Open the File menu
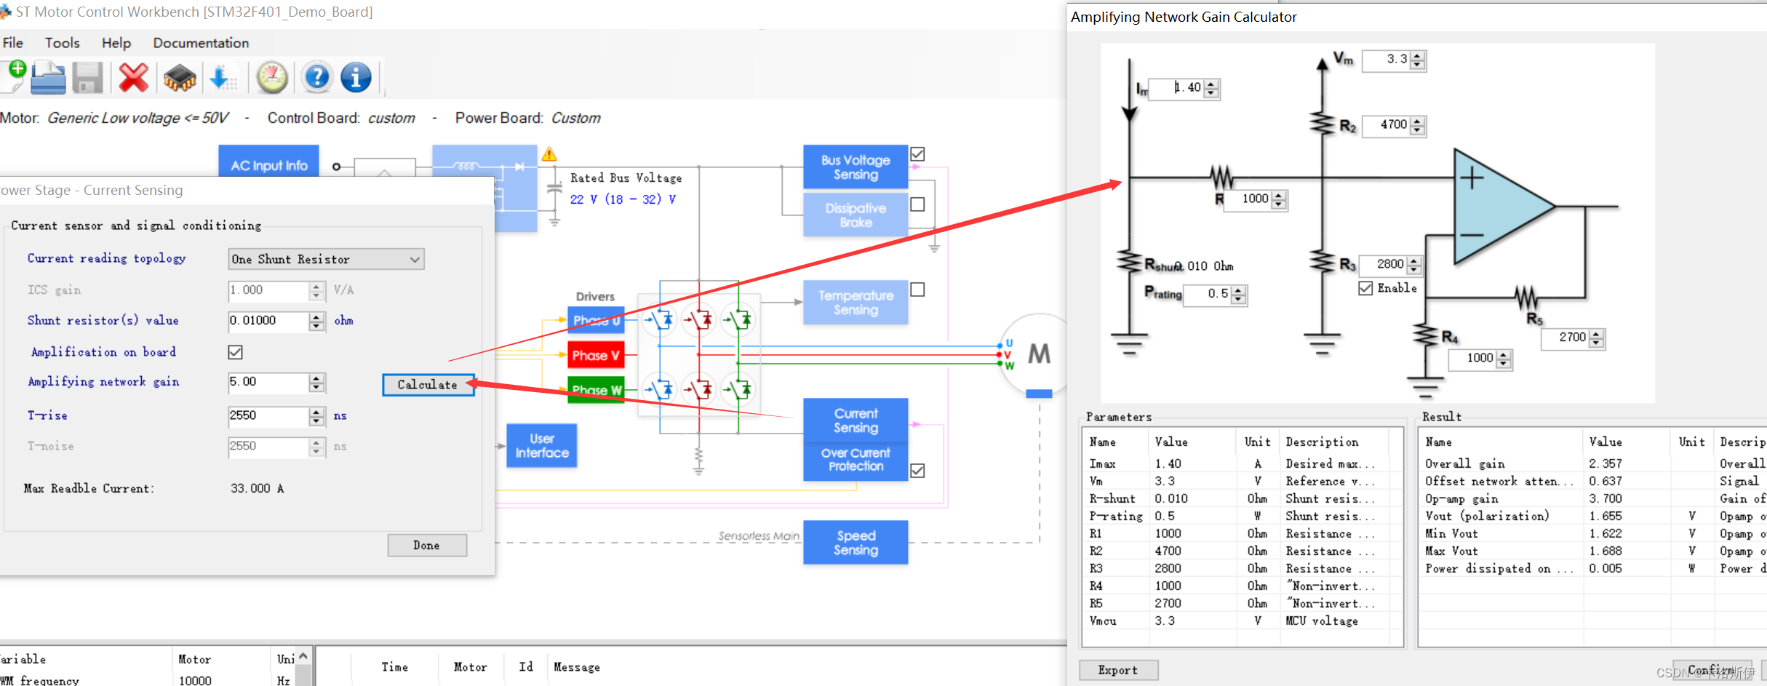 pos(12,43)
